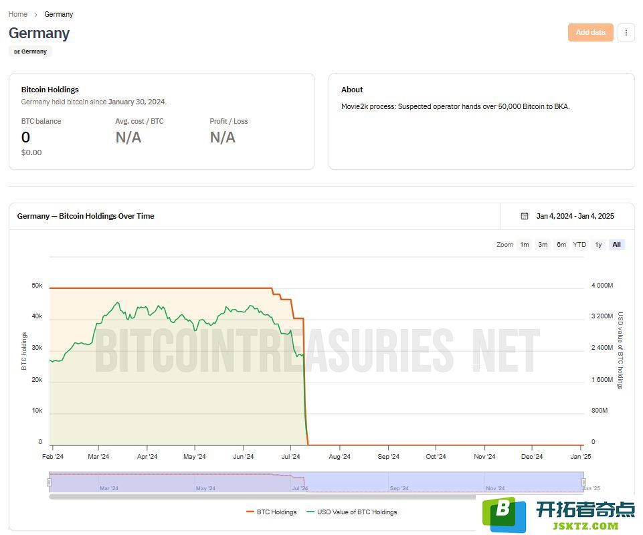Click the horizontal scrollbar under the navigator

(x=262, y=497)
